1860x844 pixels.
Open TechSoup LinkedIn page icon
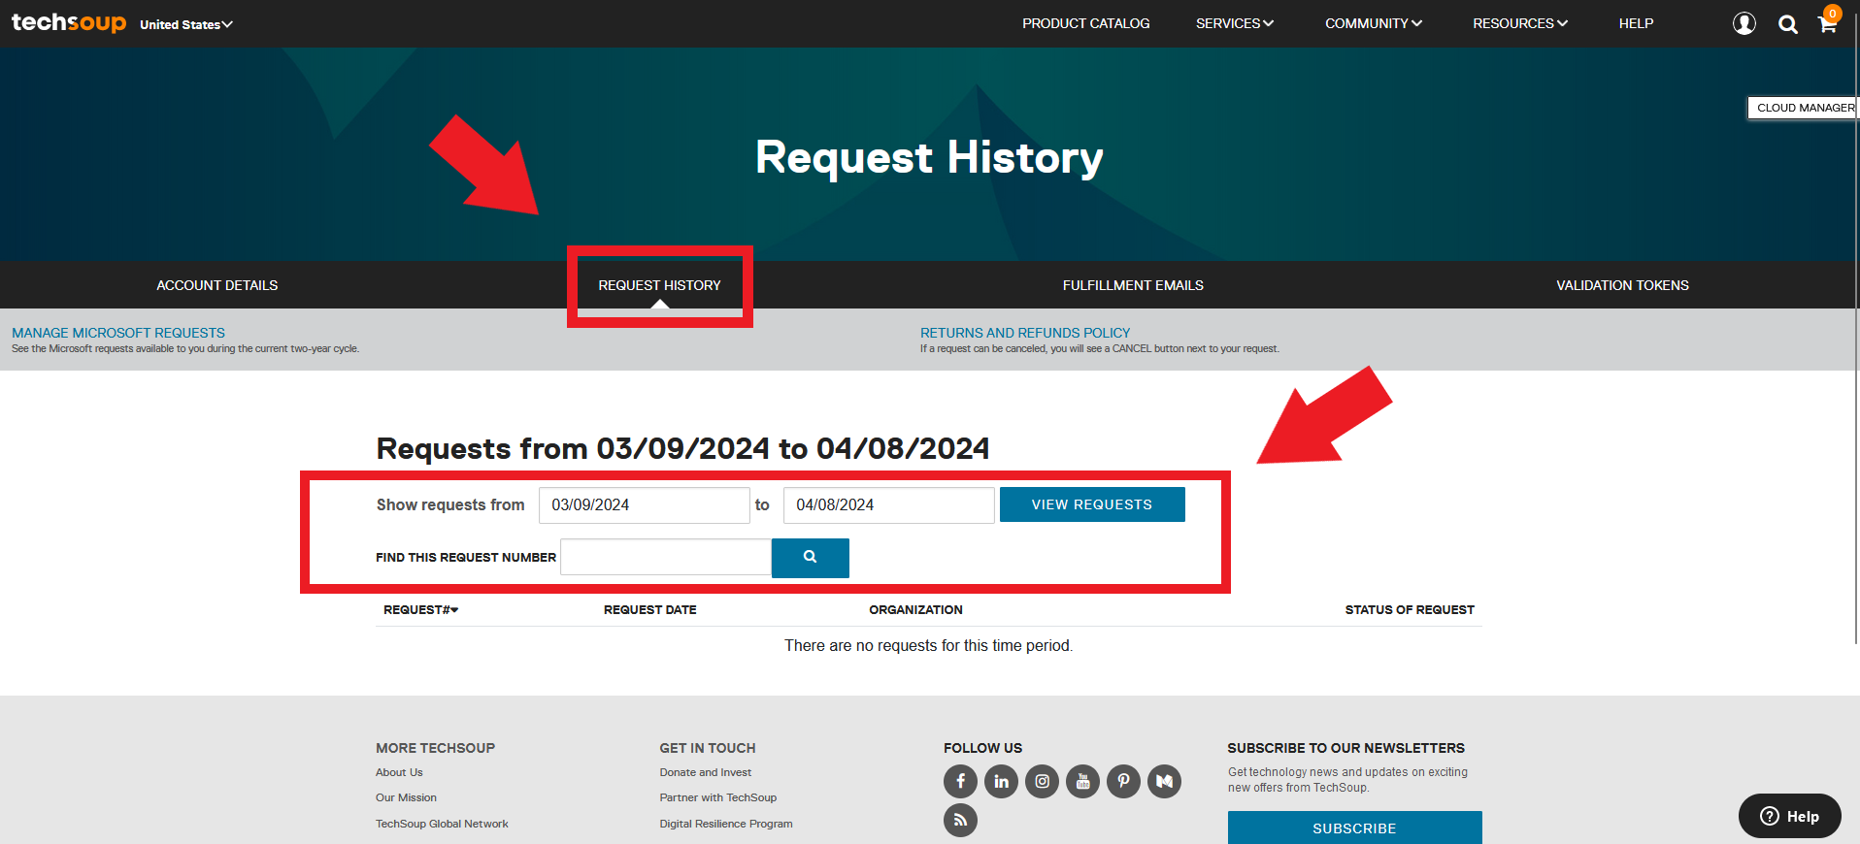click(1001, 781)
